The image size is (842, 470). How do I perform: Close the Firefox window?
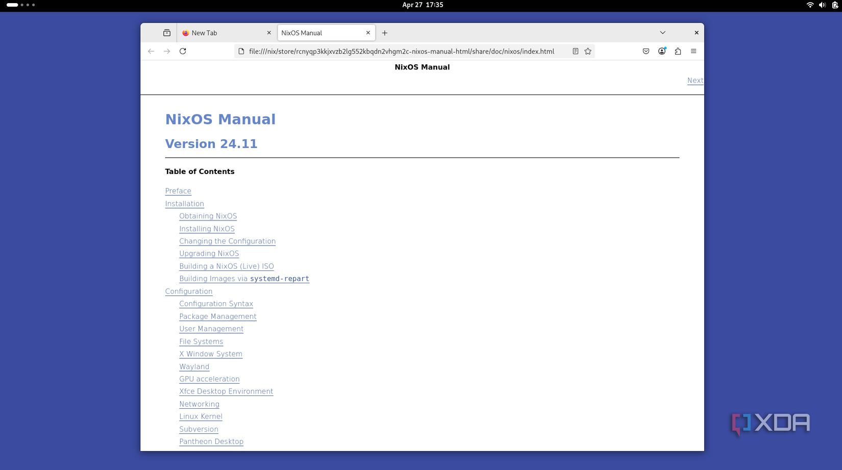point(696,33)
